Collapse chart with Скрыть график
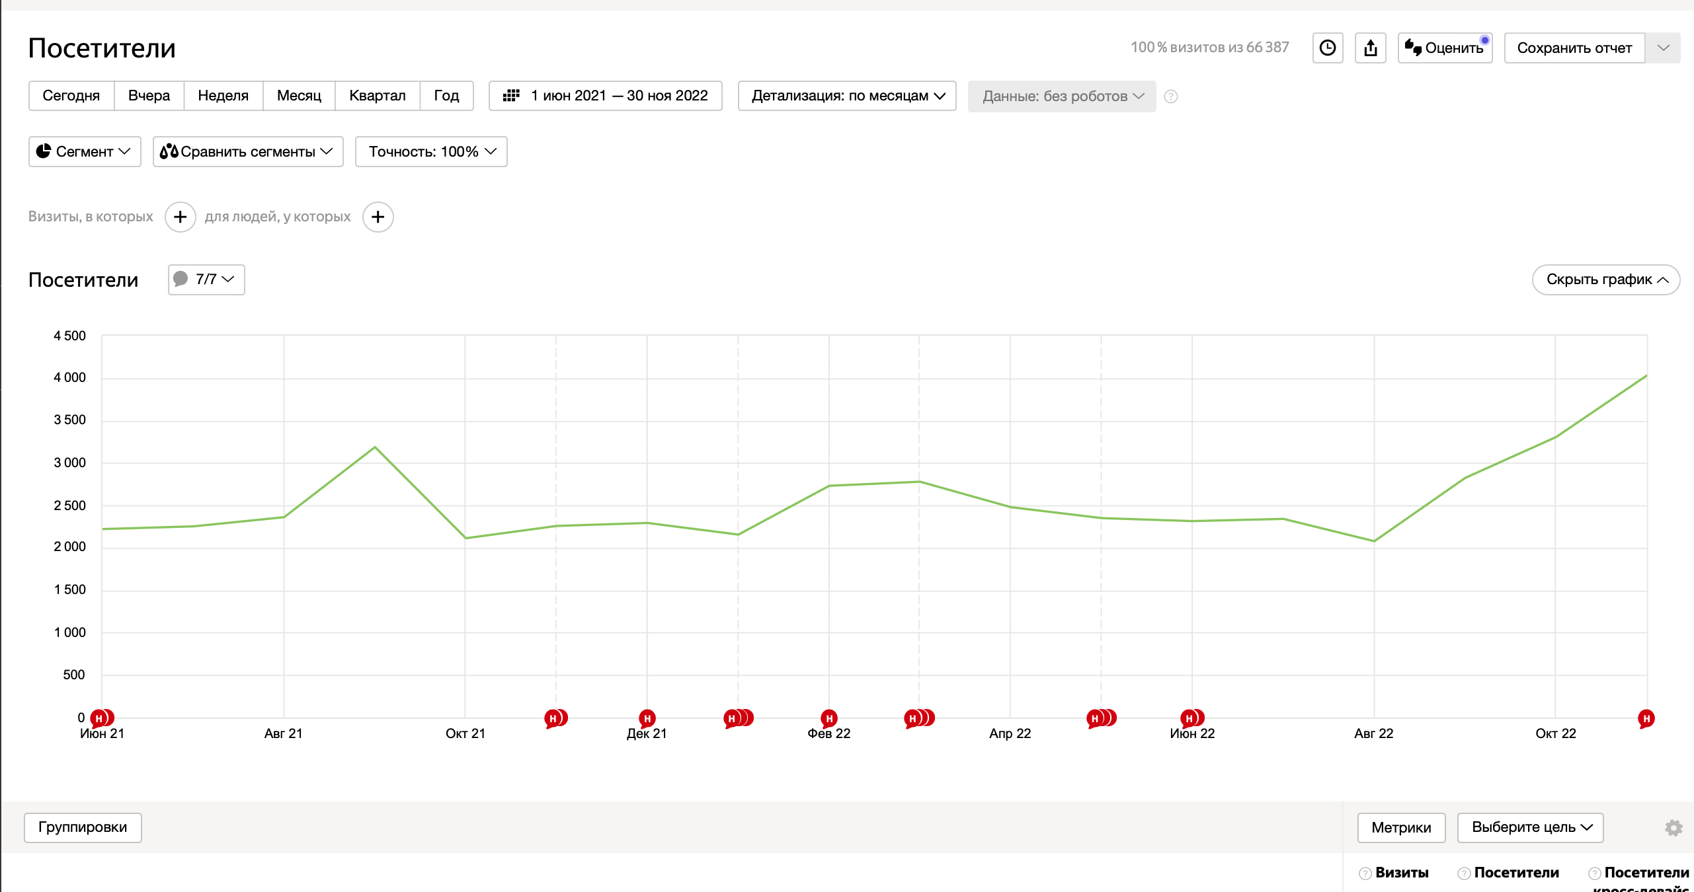 1606,279
